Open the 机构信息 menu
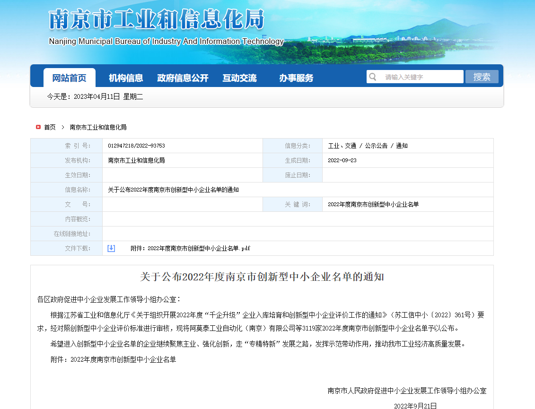This screenshot has height=409, width=535. [126, 78]
